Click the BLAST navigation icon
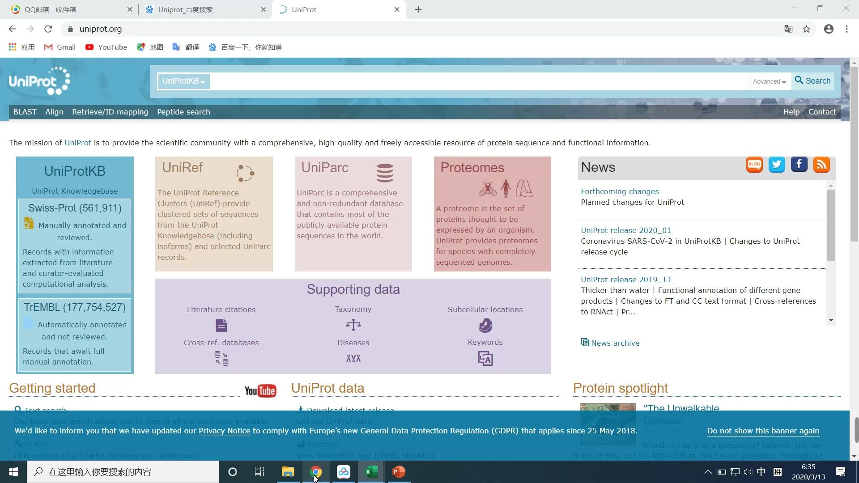Image resolution: width=859 pixels, height=483 pixels. point(25,111)
